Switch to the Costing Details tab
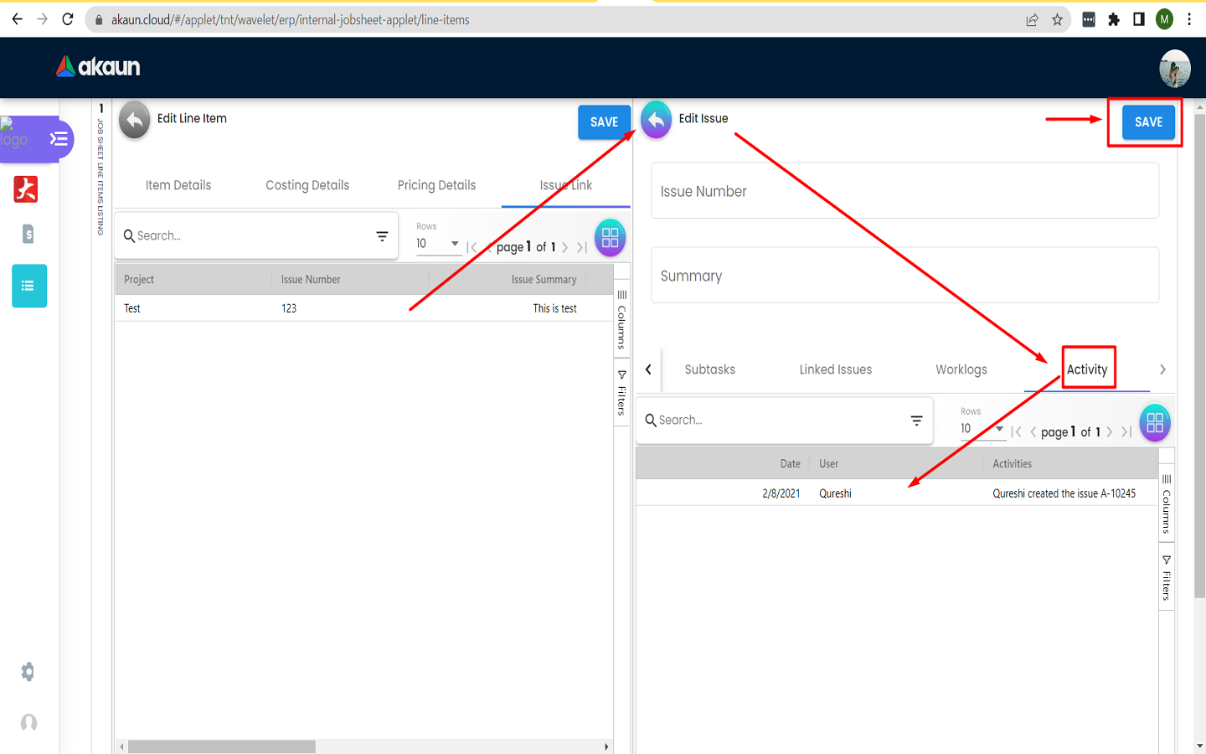The width and height of the screenshot is (1206, 754). [x=307, y=185]
